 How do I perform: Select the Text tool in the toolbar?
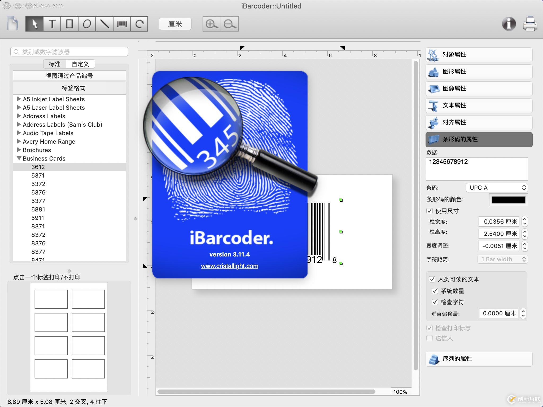52,24
